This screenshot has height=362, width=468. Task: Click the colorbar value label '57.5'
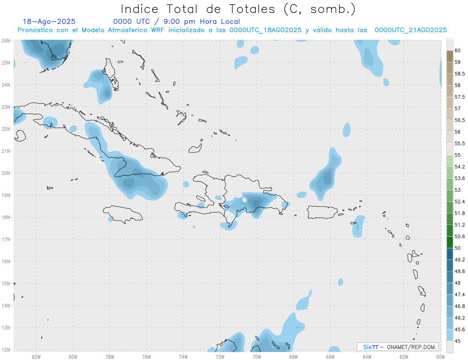pos(460,97)
